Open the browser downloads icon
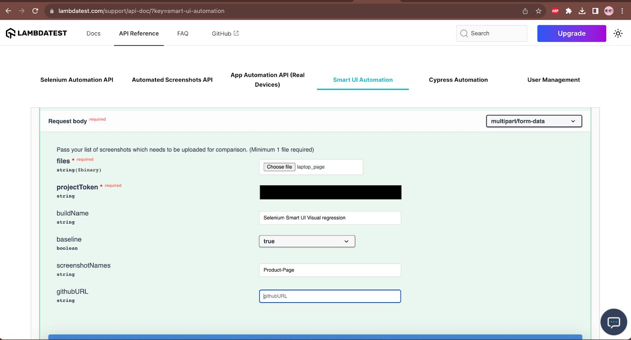Screen dimensions: 631x340 coord(582,11)
